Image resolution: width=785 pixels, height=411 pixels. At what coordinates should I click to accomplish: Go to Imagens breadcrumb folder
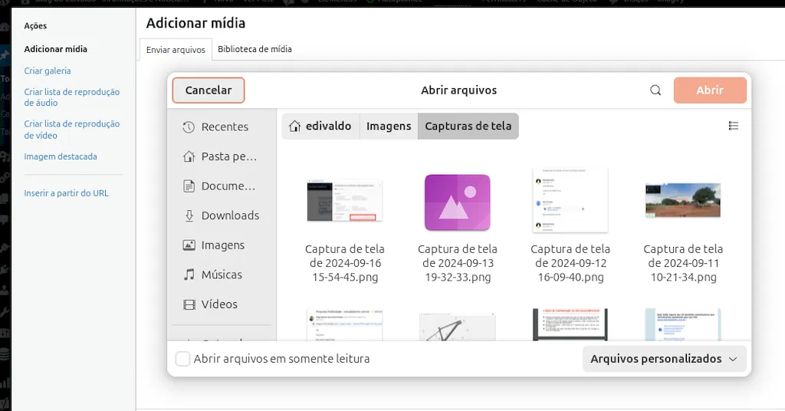(x=389, y=127)
